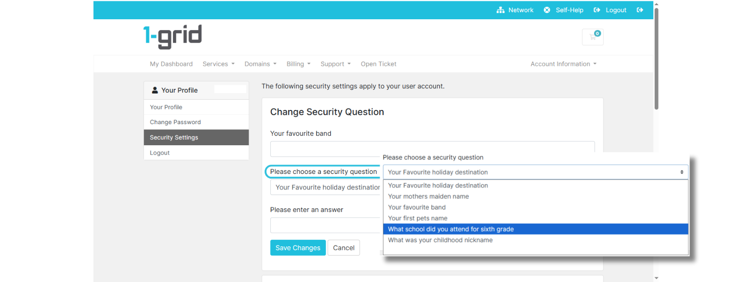The height and width of the screenshot is (282, 752).
Task: Open the shopping cart icon
Action: click(593, 37)
